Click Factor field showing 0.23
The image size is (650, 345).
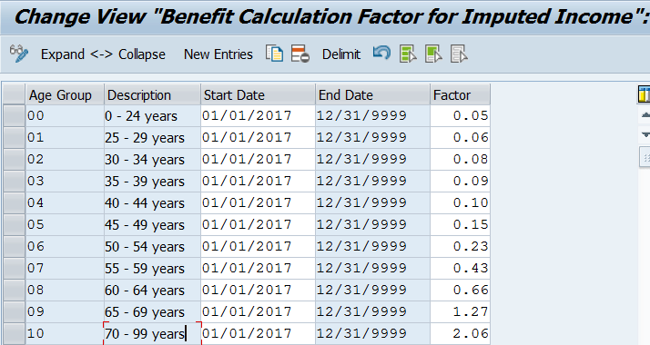pyautogui.click(x=460, y=247)
